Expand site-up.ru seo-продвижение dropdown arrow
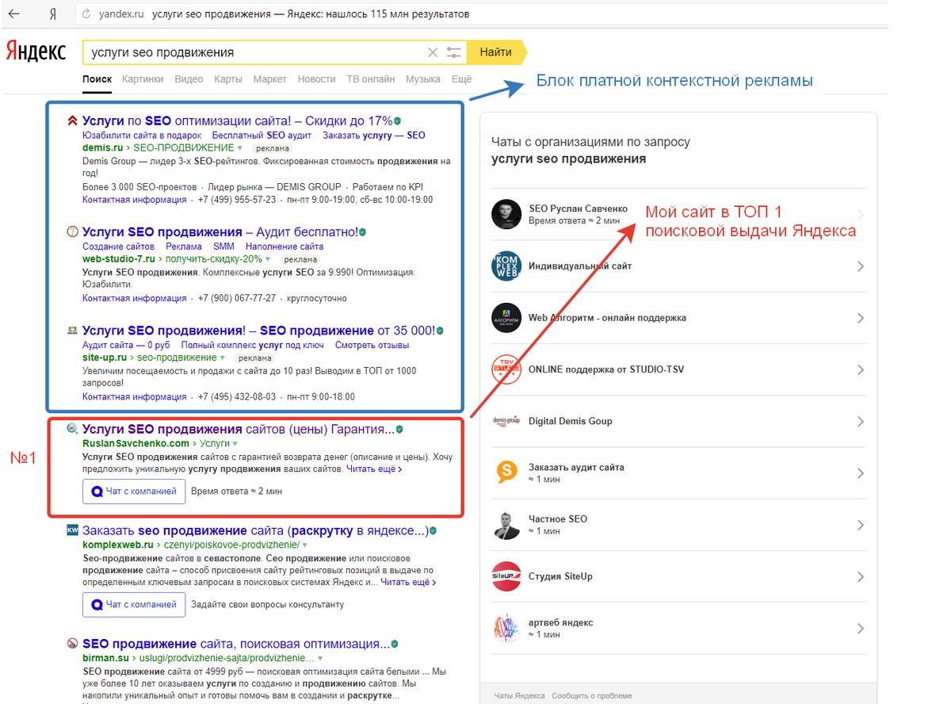 (x=223, y=358)
